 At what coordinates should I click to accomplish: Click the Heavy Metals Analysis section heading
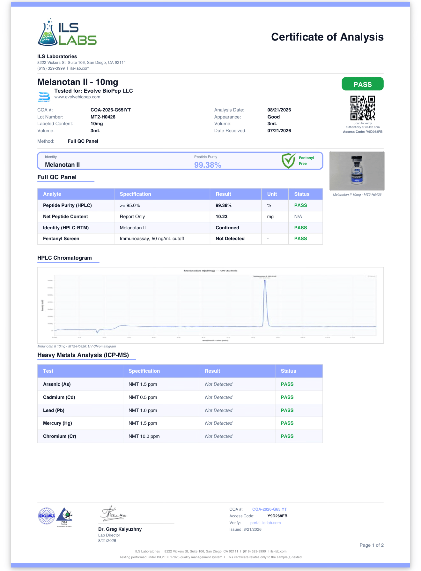(83, 355)
